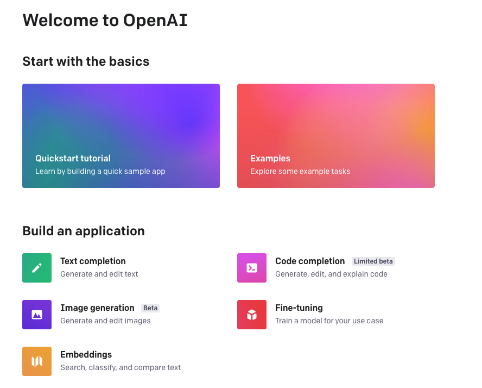Click 'Explore some example tasks' text
Viewport: 482px width, 388px height.
click(300, 171)
